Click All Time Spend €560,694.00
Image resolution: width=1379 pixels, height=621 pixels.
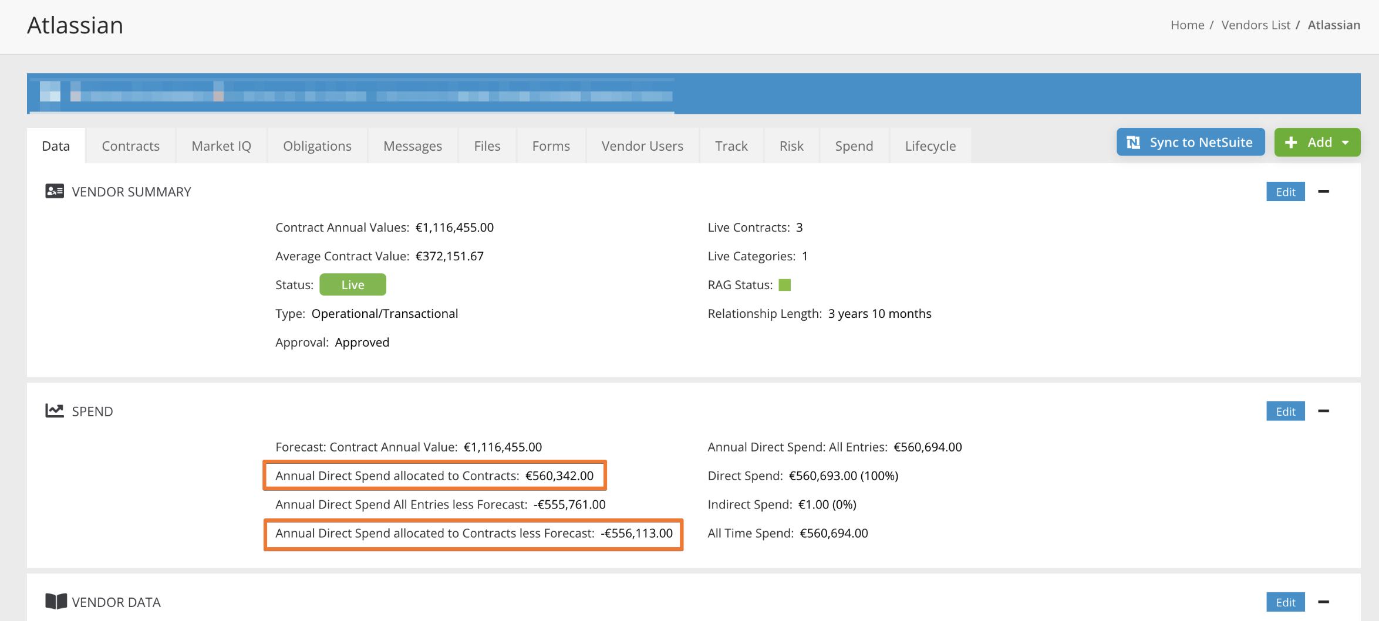coord(834,533)
